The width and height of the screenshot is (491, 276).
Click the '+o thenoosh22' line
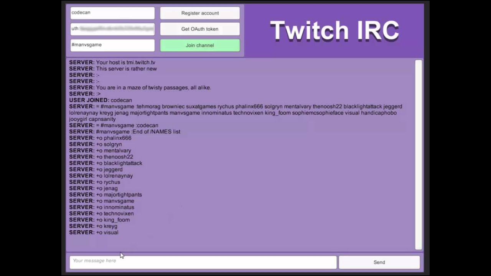(101, 157)
